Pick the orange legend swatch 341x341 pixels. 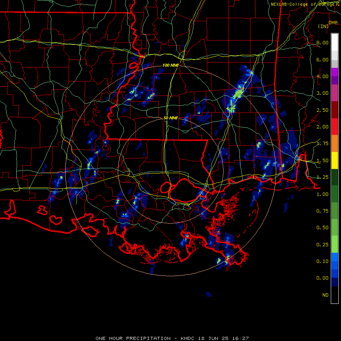[335, 143]
